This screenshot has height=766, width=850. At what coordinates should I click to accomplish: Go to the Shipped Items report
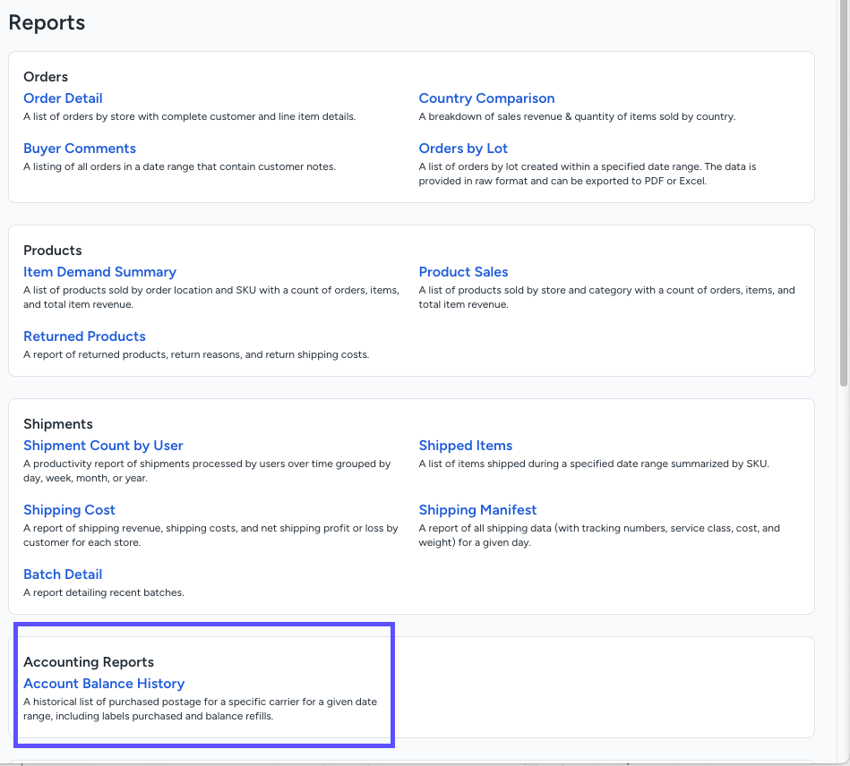click(466, 446)
